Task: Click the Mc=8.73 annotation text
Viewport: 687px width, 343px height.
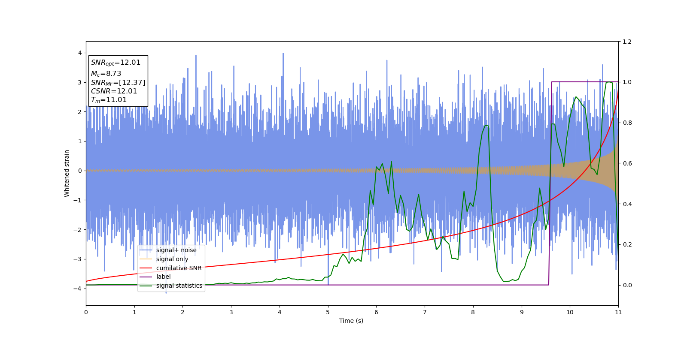Action: coord(106,74)
